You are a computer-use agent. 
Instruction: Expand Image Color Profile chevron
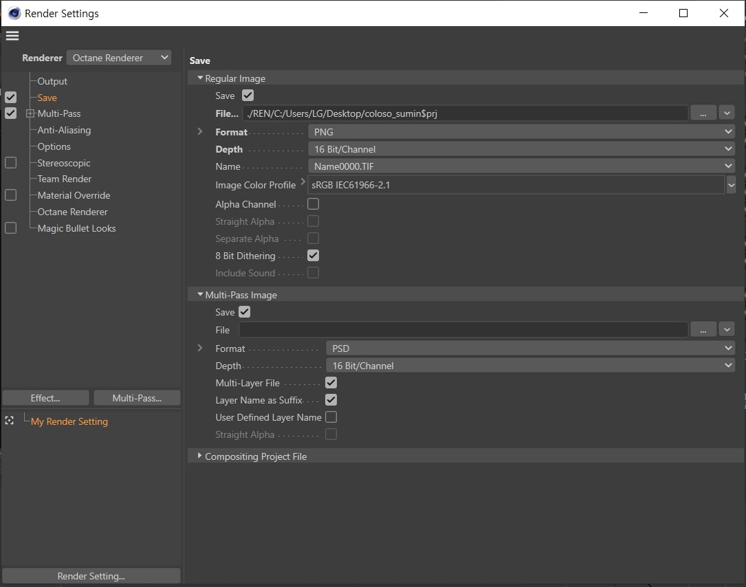(x=303, y=181)
